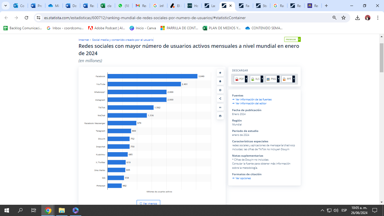This screenshot has height=216, width=384.
Task: Click the browser back arrow
Action: pyautogui.click(x=6, y=18)
